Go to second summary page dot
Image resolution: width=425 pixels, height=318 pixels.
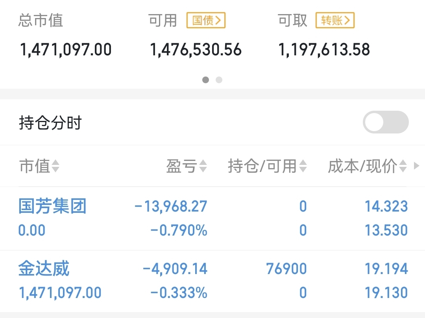[219, 80]
